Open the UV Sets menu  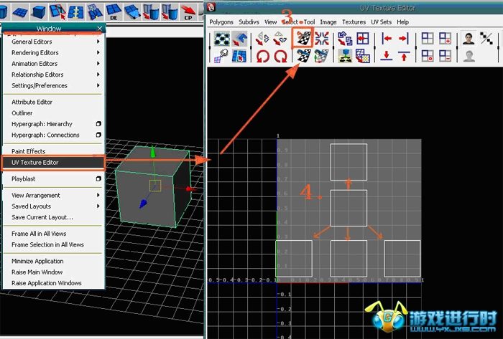click(x=381, y=22)
